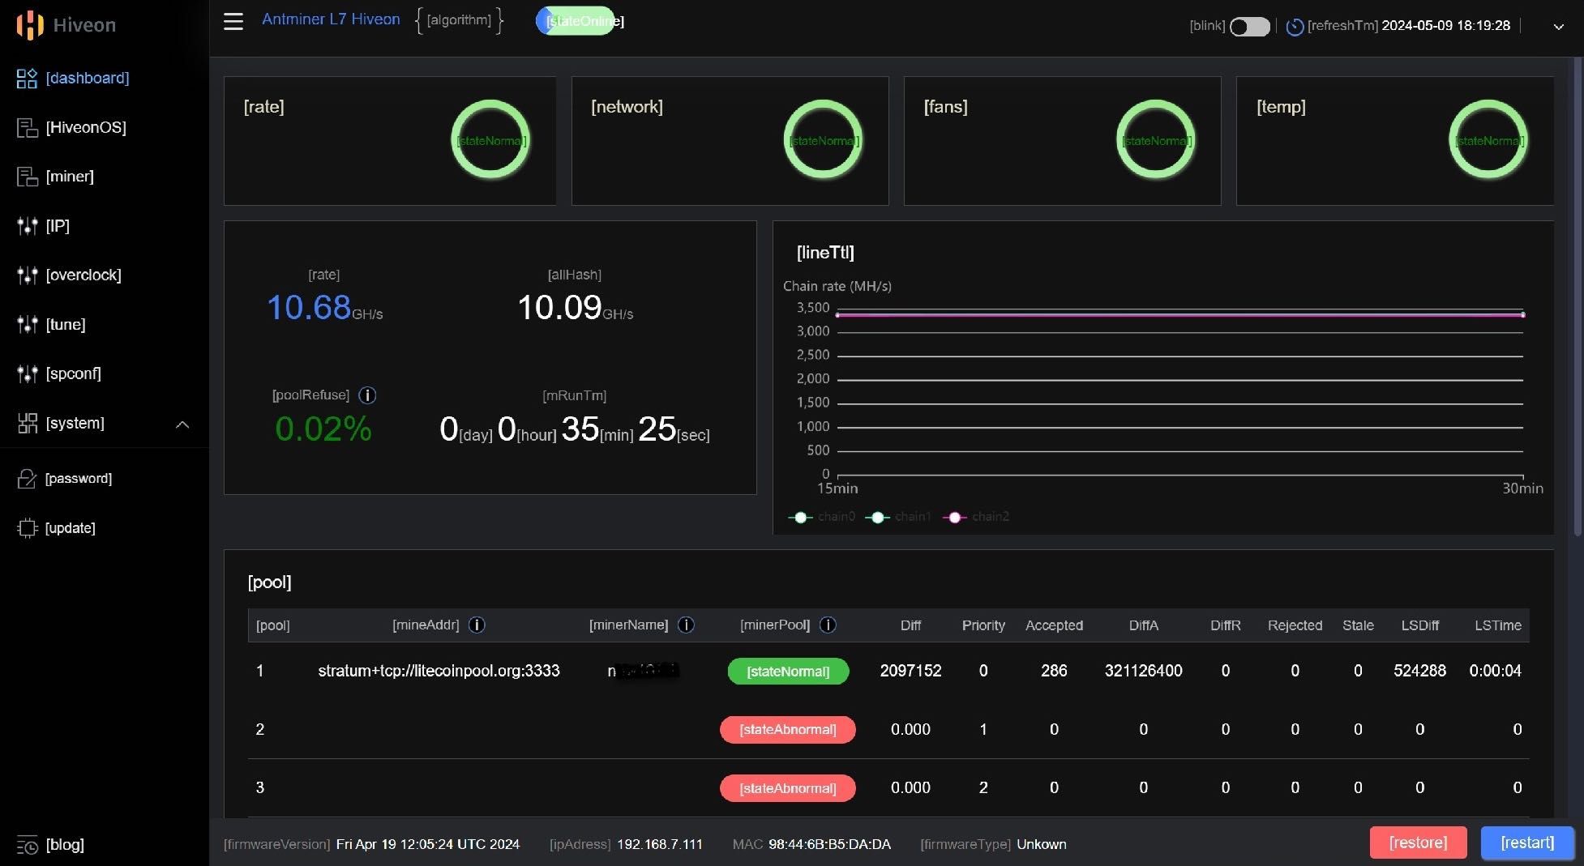Click the fans stateNormal status ring

(x=1155, y=139)
